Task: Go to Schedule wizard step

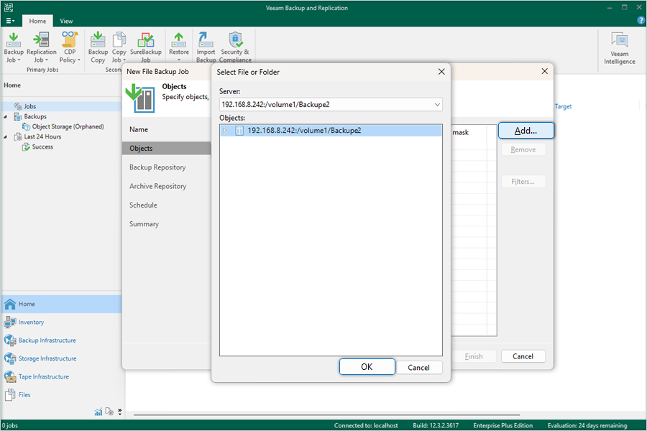Action: 143,205
